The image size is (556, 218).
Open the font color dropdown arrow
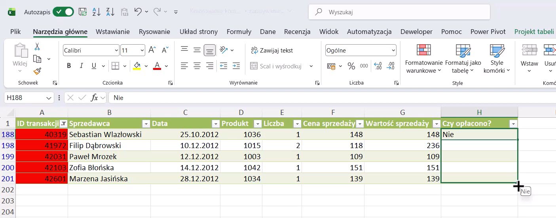[x=166, y=66]
